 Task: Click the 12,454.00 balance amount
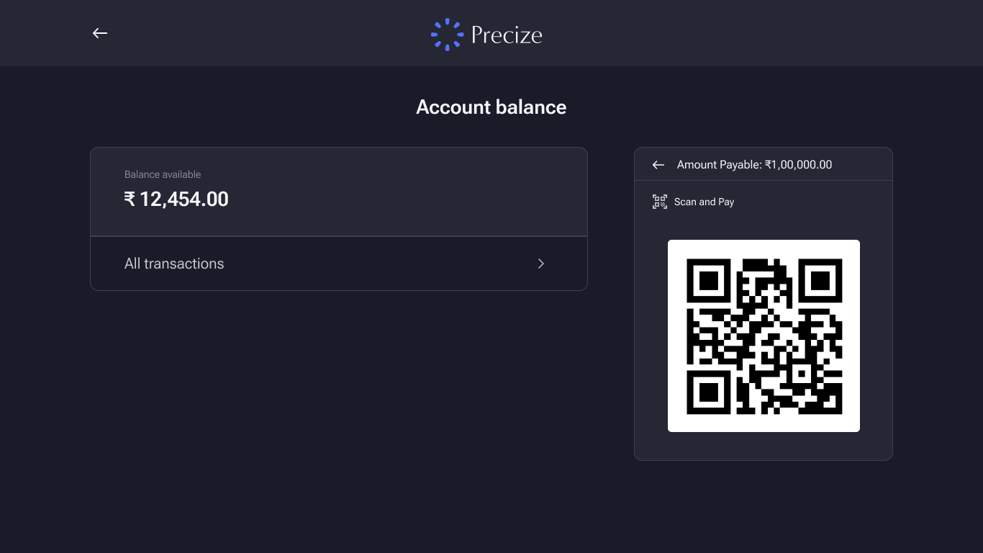tap(184, 199)
